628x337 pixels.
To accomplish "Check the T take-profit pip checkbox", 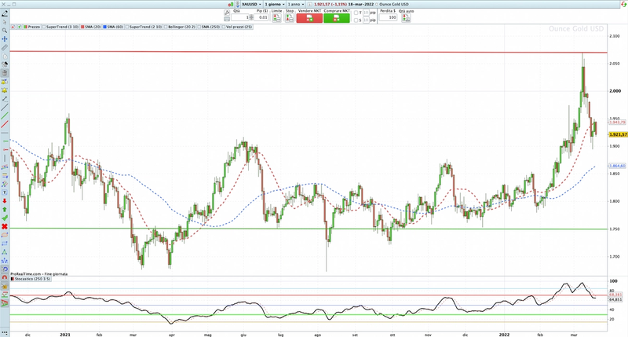I will (x=356, y=13).
